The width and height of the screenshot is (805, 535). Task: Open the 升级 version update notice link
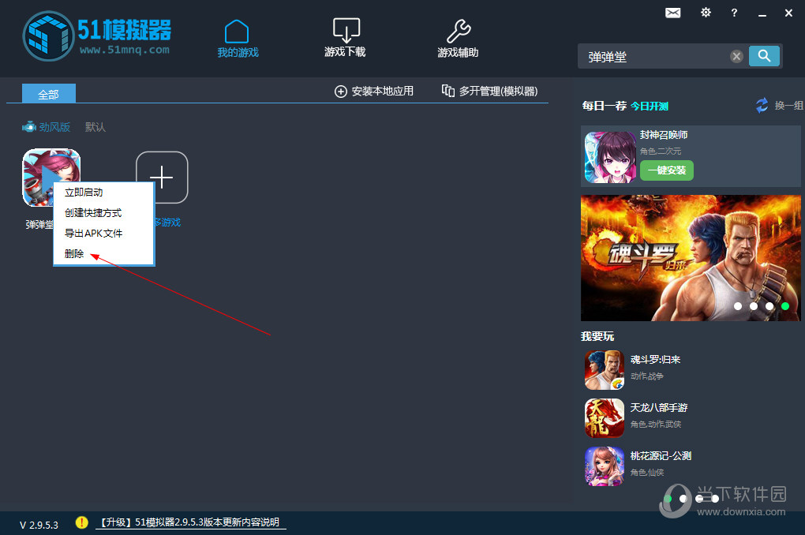pos(189,522)
